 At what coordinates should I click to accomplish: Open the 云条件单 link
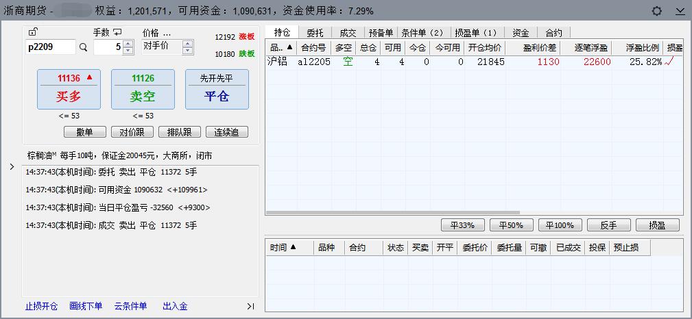(x=130, y=306)
